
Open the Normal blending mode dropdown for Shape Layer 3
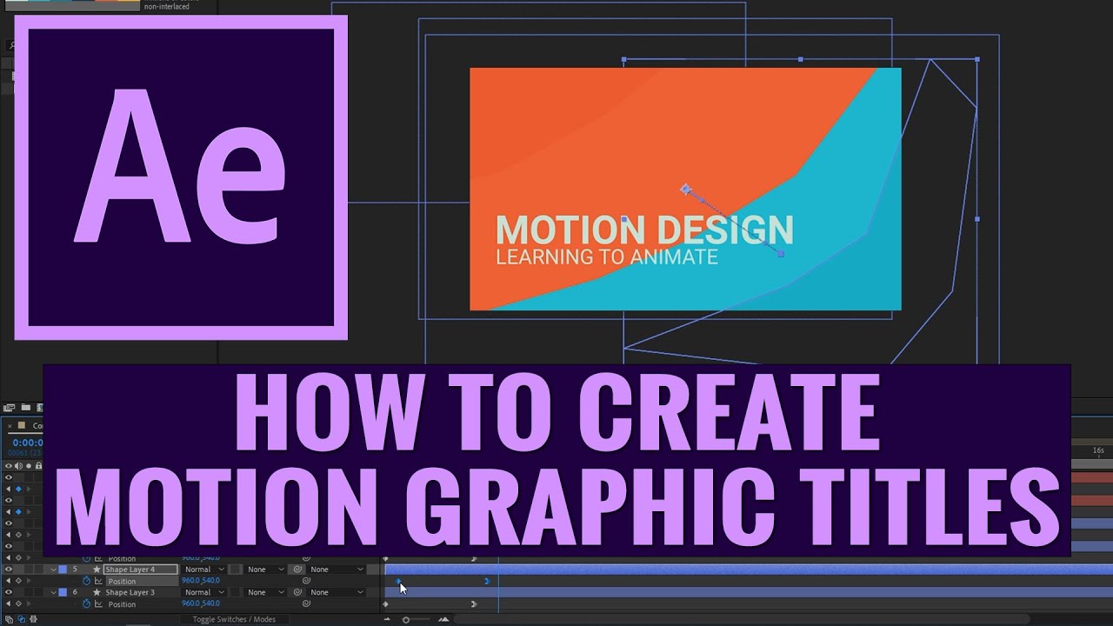pyautogui.click(x=204, y=592)
